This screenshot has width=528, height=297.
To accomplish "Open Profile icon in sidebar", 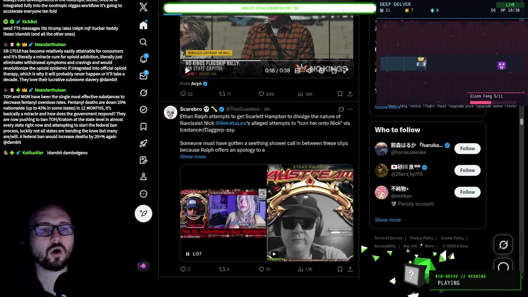I will (143, 177).
